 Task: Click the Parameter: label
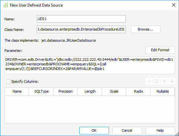(13, 51)
